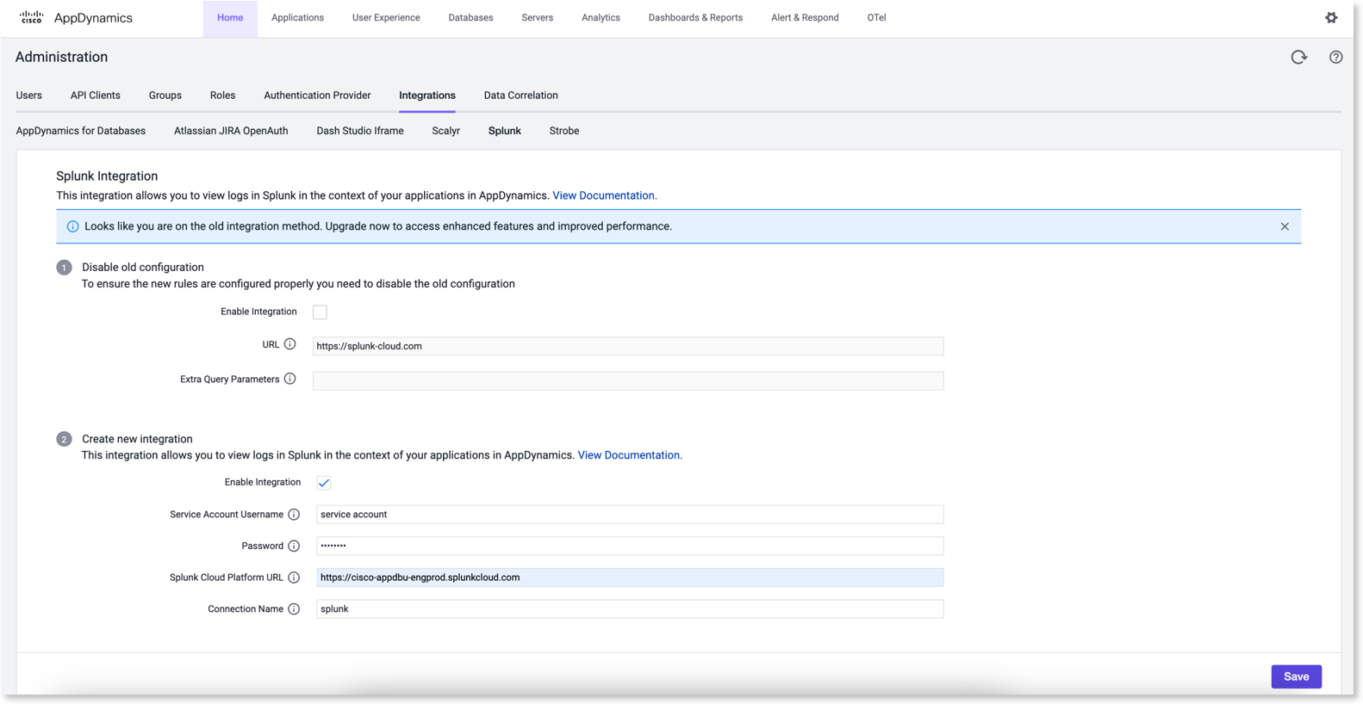Viewport: 1363px width, 704px height.
Task: Click the info icon in the upgrade banner
Action: click(72, 226)
